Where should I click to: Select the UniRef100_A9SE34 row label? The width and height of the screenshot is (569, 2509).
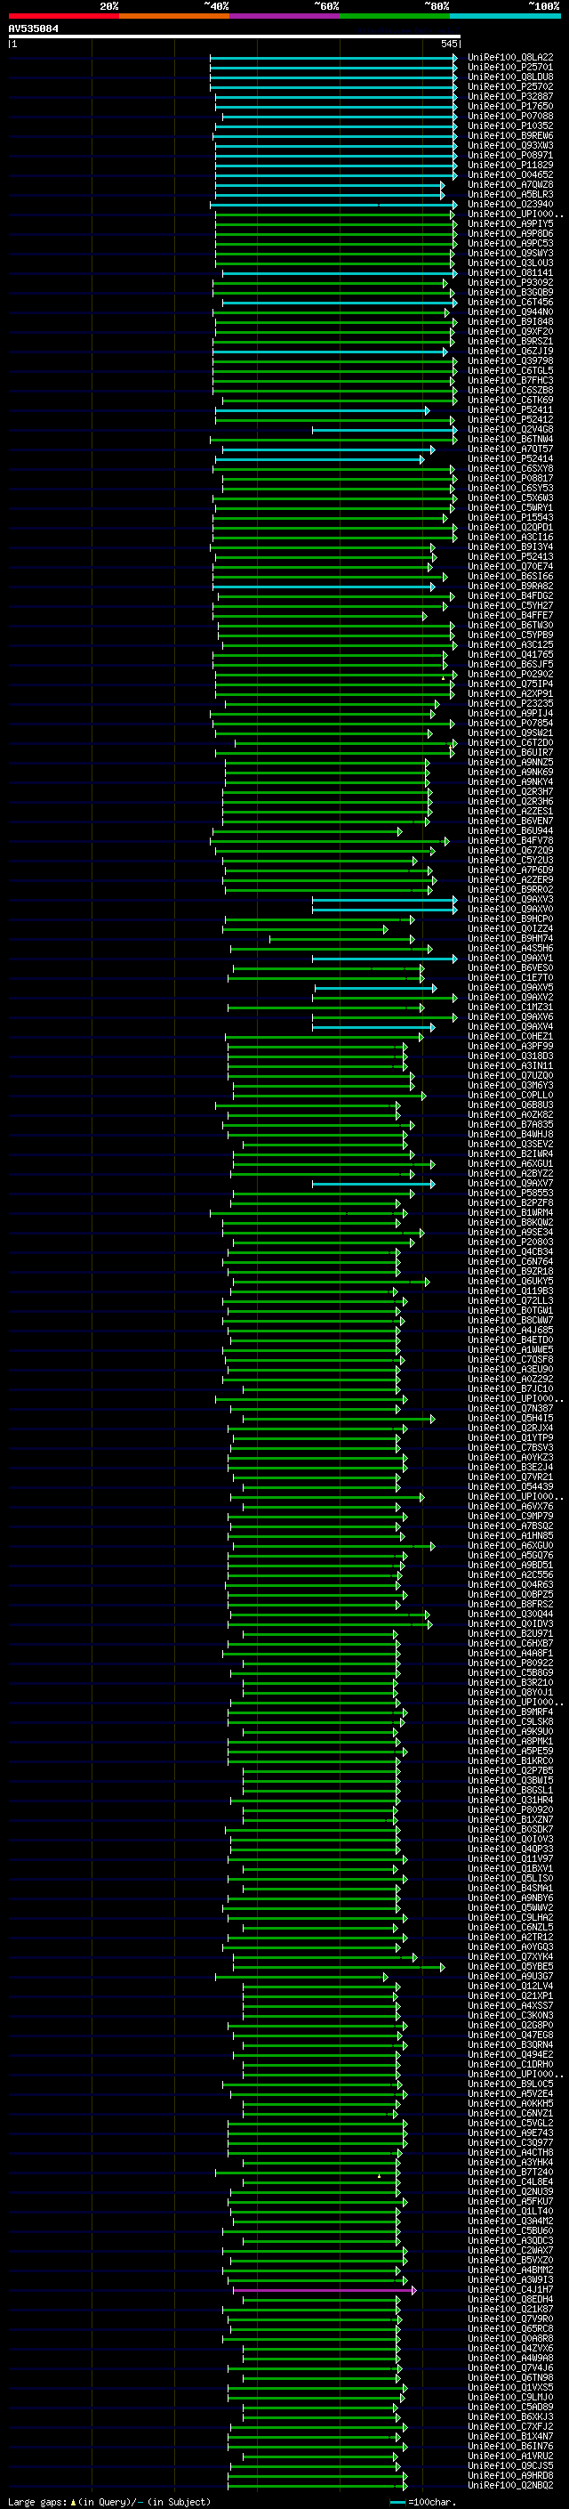pos(510,1232)
